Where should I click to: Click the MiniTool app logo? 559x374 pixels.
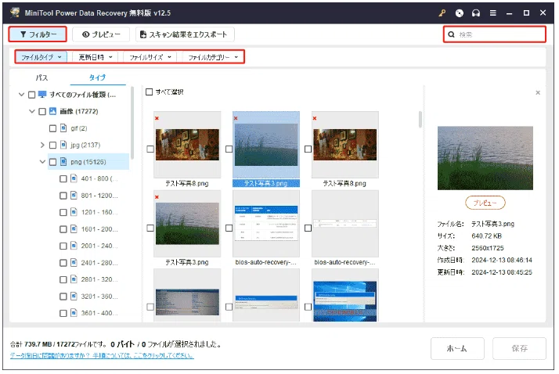15,13
